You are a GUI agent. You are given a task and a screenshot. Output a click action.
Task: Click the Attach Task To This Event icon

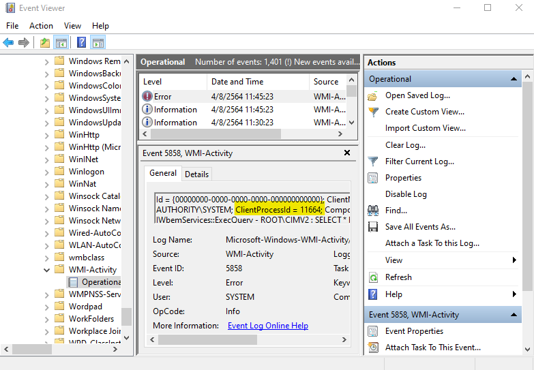click(x=373, y=348)
